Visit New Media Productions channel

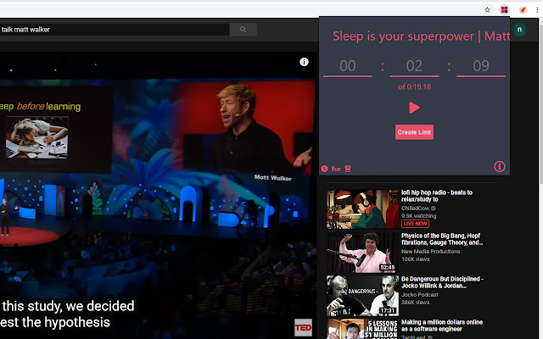tap(430, 252)
